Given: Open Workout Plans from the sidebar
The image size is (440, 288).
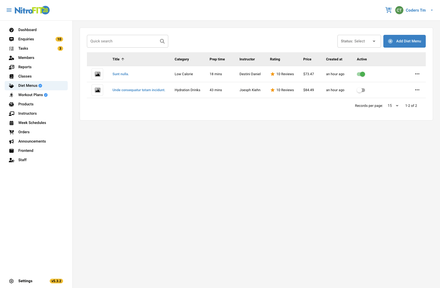Looking at the screenshot, I should tap(30, 95).
